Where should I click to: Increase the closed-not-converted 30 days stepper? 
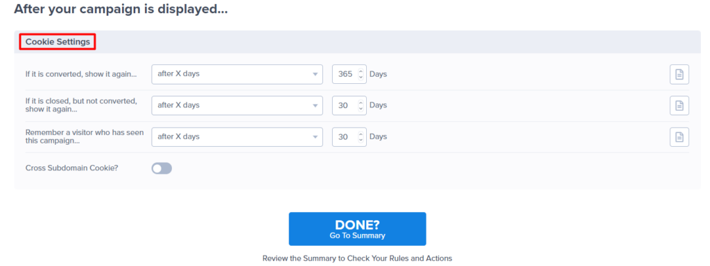tap(361, 103)
